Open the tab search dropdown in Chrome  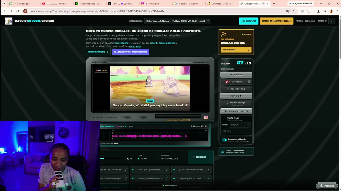click(4, 3)
